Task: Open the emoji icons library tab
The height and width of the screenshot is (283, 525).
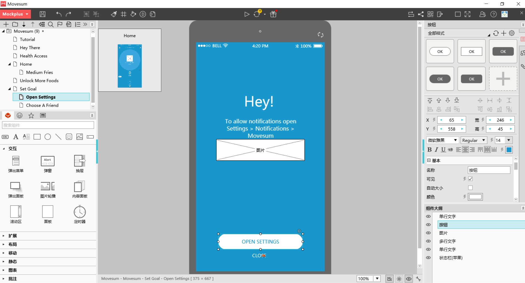Action: pyautogui.click(x=19, y=115)
